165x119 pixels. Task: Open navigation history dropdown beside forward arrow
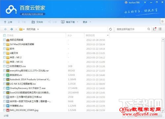pos(16,29)
